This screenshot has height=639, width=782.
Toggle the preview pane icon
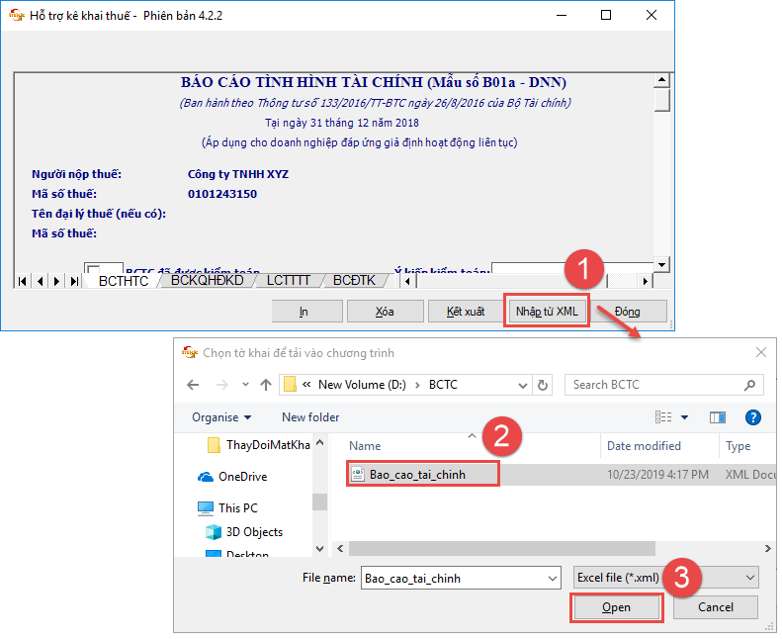pyautogui.click(x=718, y=417)
